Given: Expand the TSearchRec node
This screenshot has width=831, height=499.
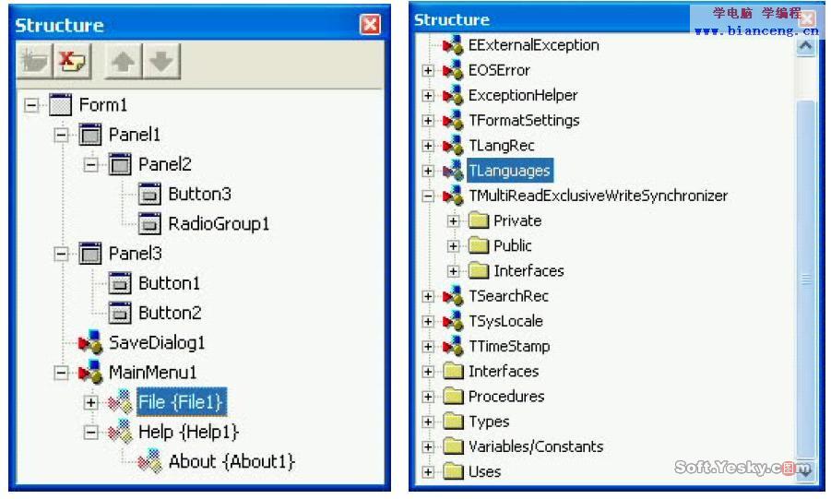Looking at the screenshot, I should pyautogui.click(x=428, y=296).
